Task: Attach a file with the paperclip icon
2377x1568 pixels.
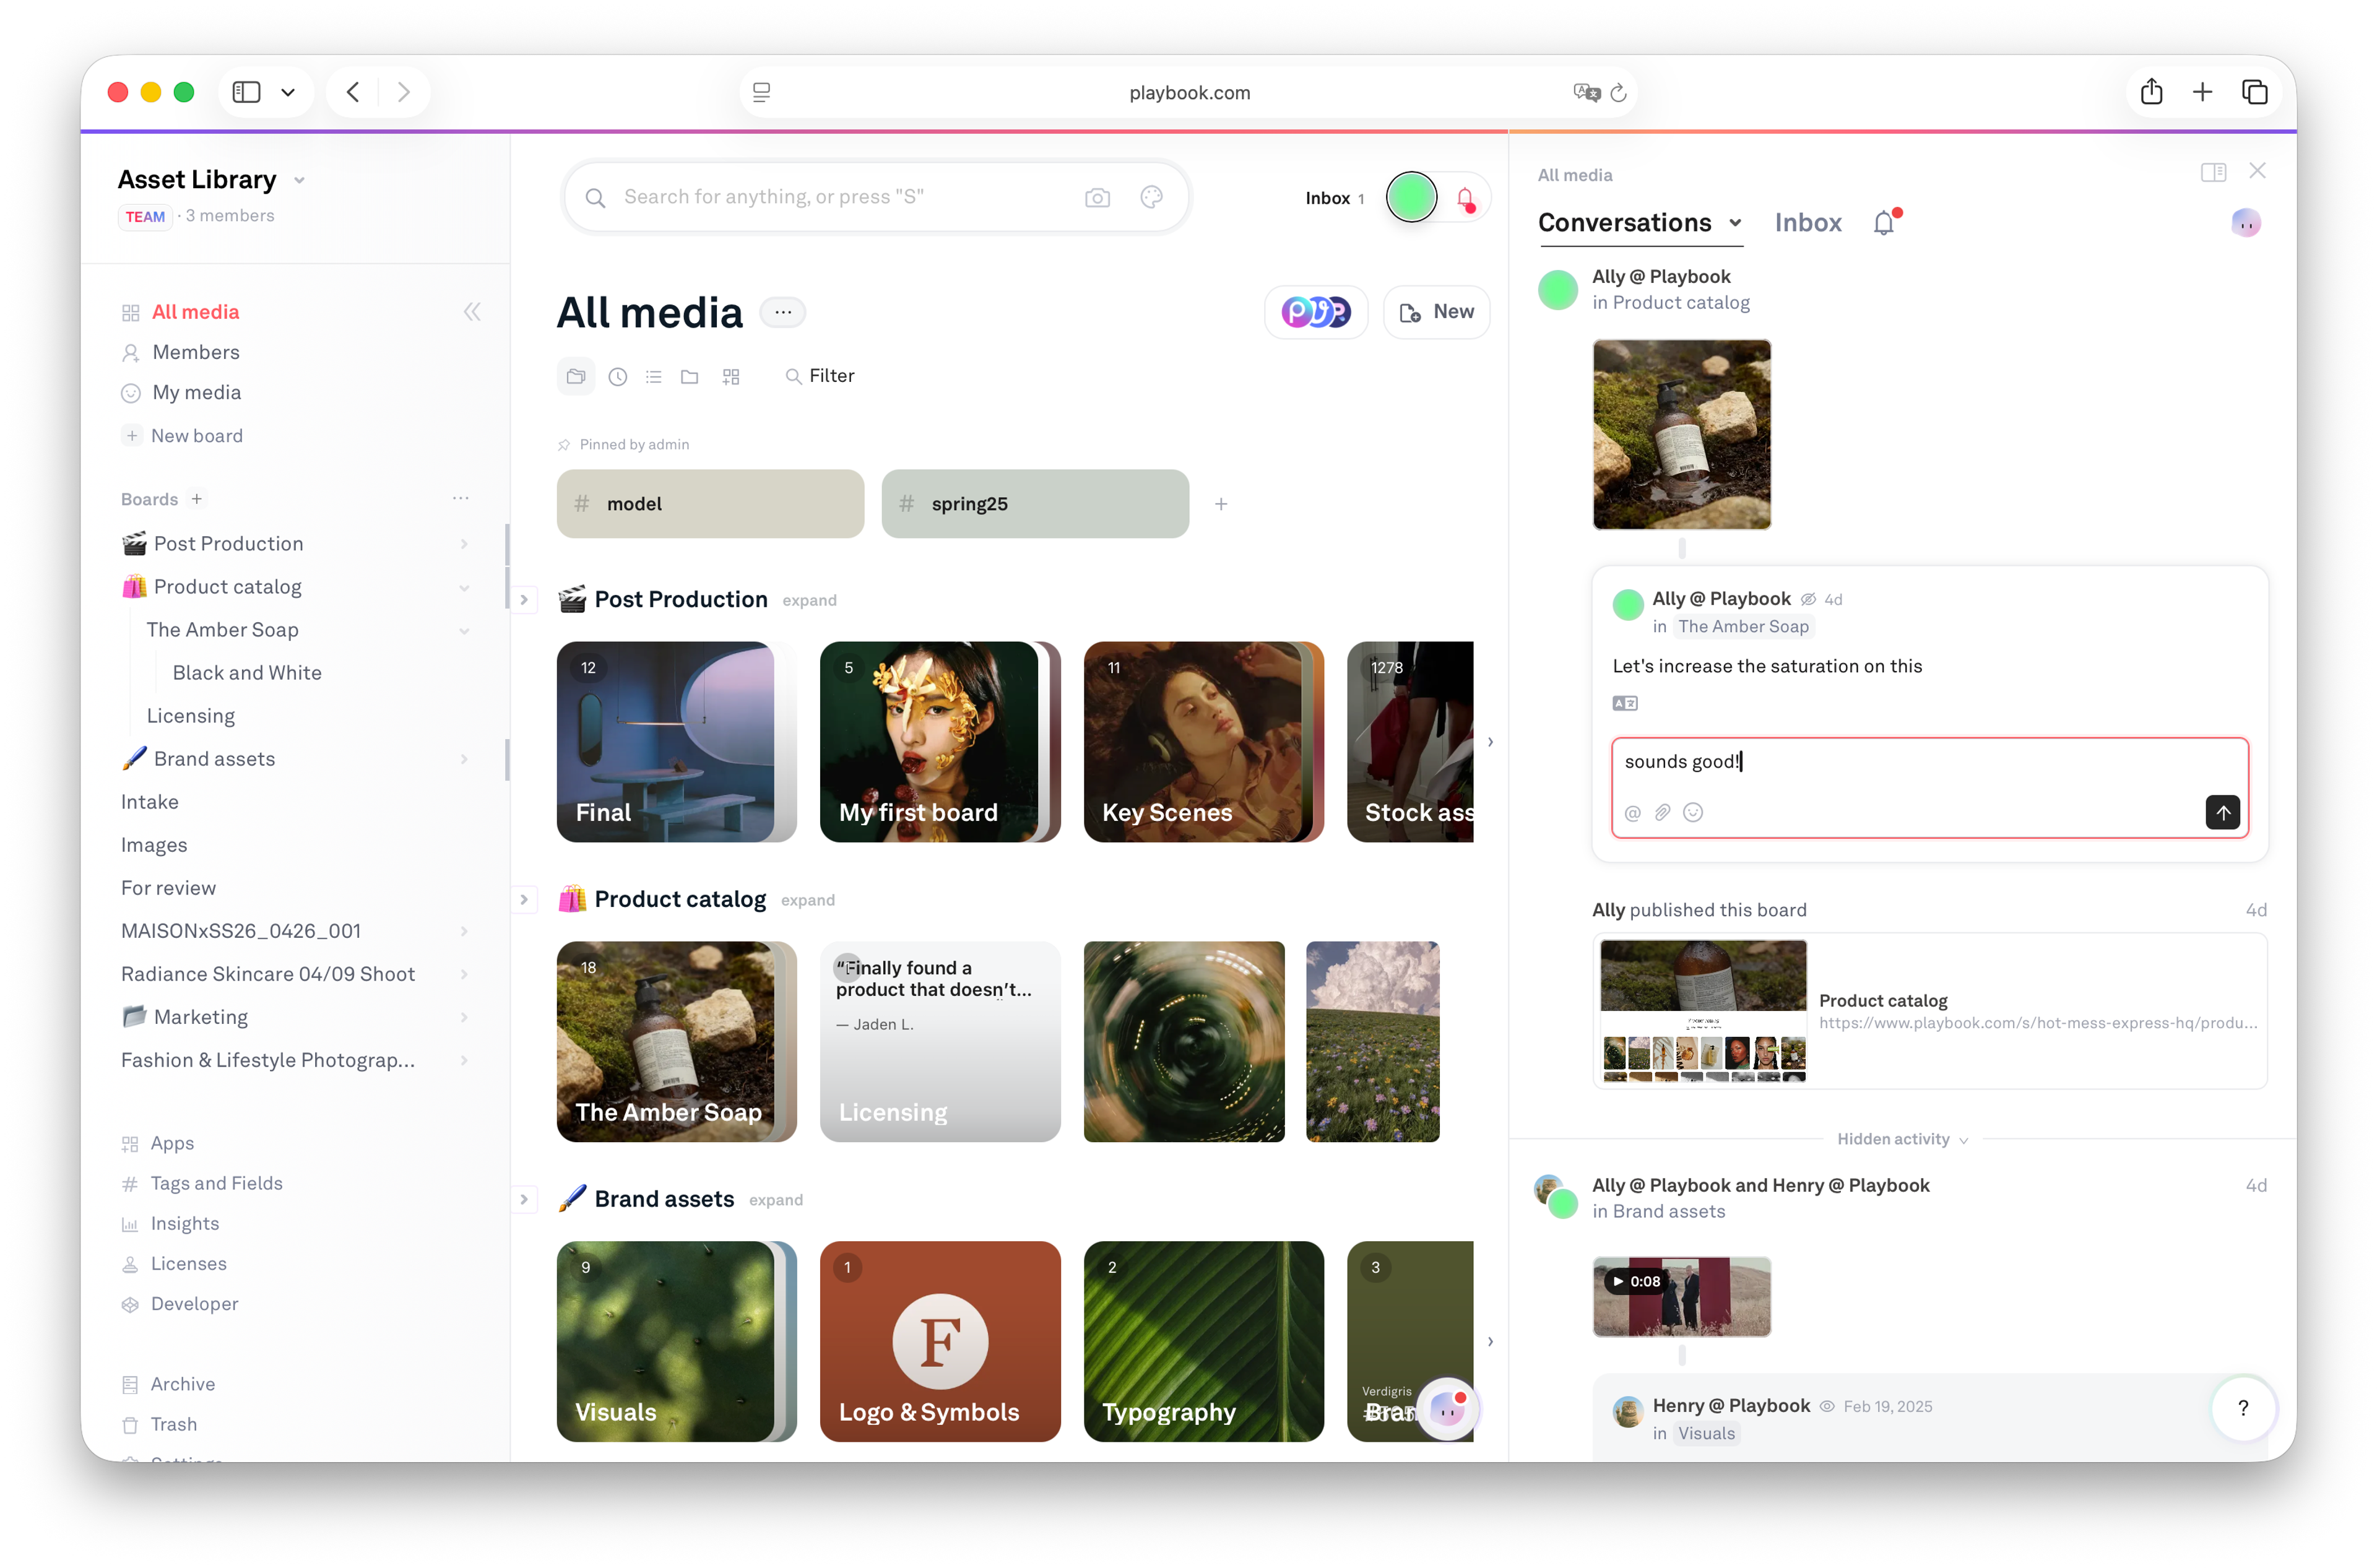Action: pos(1662,812)
